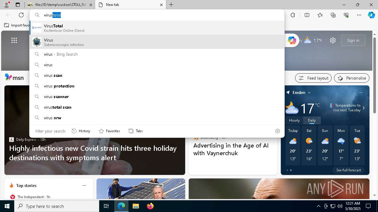
Task: Open the Favorites star icon
Action: 320,15
